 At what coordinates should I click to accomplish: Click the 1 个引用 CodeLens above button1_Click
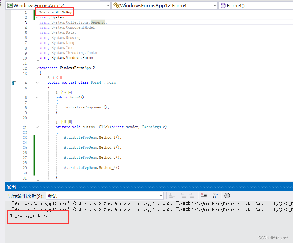point(64,122)
